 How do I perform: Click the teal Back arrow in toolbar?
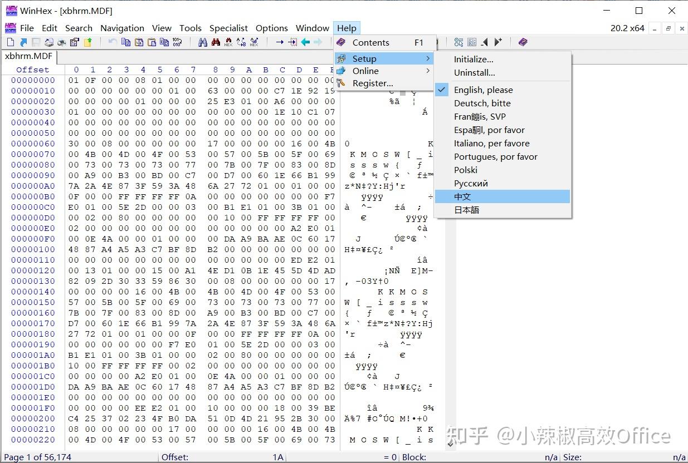(x=305, y=42)
